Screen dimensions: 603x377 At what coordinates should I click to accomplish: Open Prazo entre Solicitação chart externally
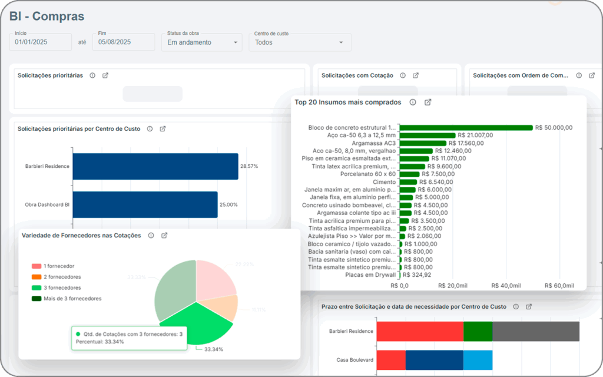(x=529, y=306)
